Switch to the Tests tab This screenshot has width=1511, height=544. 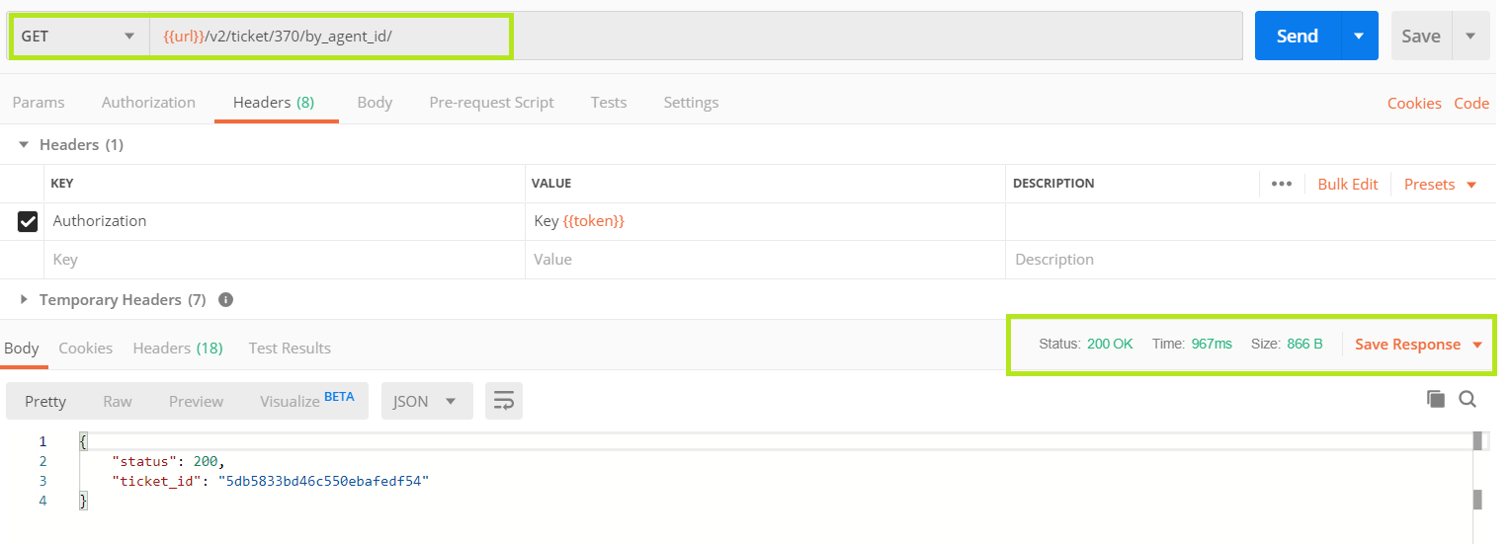tap(609, 102)
